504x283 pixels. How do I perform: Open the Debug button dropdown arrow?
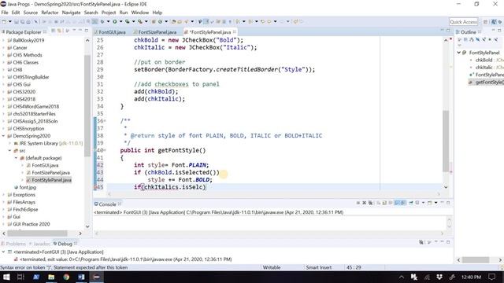[x=109, y=22]
